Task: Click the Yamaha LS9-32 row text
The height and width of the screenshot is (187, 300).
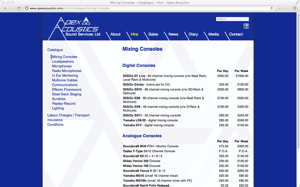Action: click(x=150, y=120)
